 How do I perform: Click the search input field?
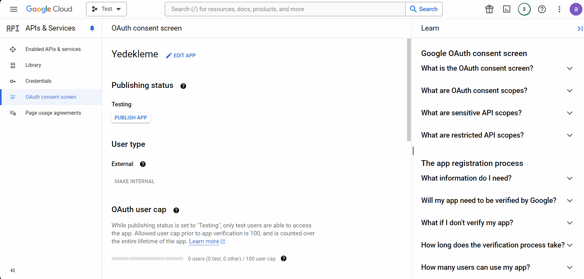[285, 9]
